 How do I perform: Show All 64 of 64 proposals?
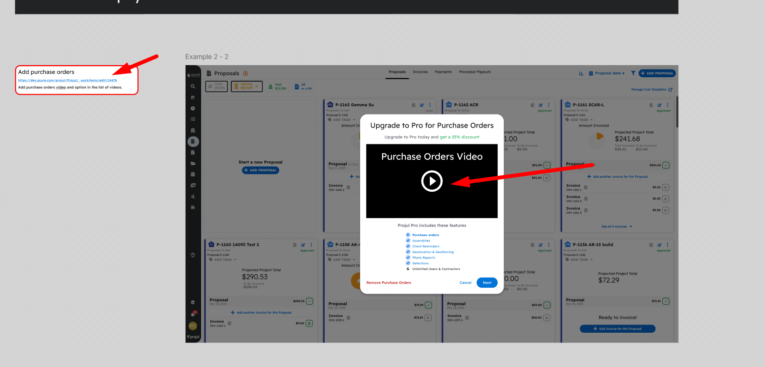(303, 86)
